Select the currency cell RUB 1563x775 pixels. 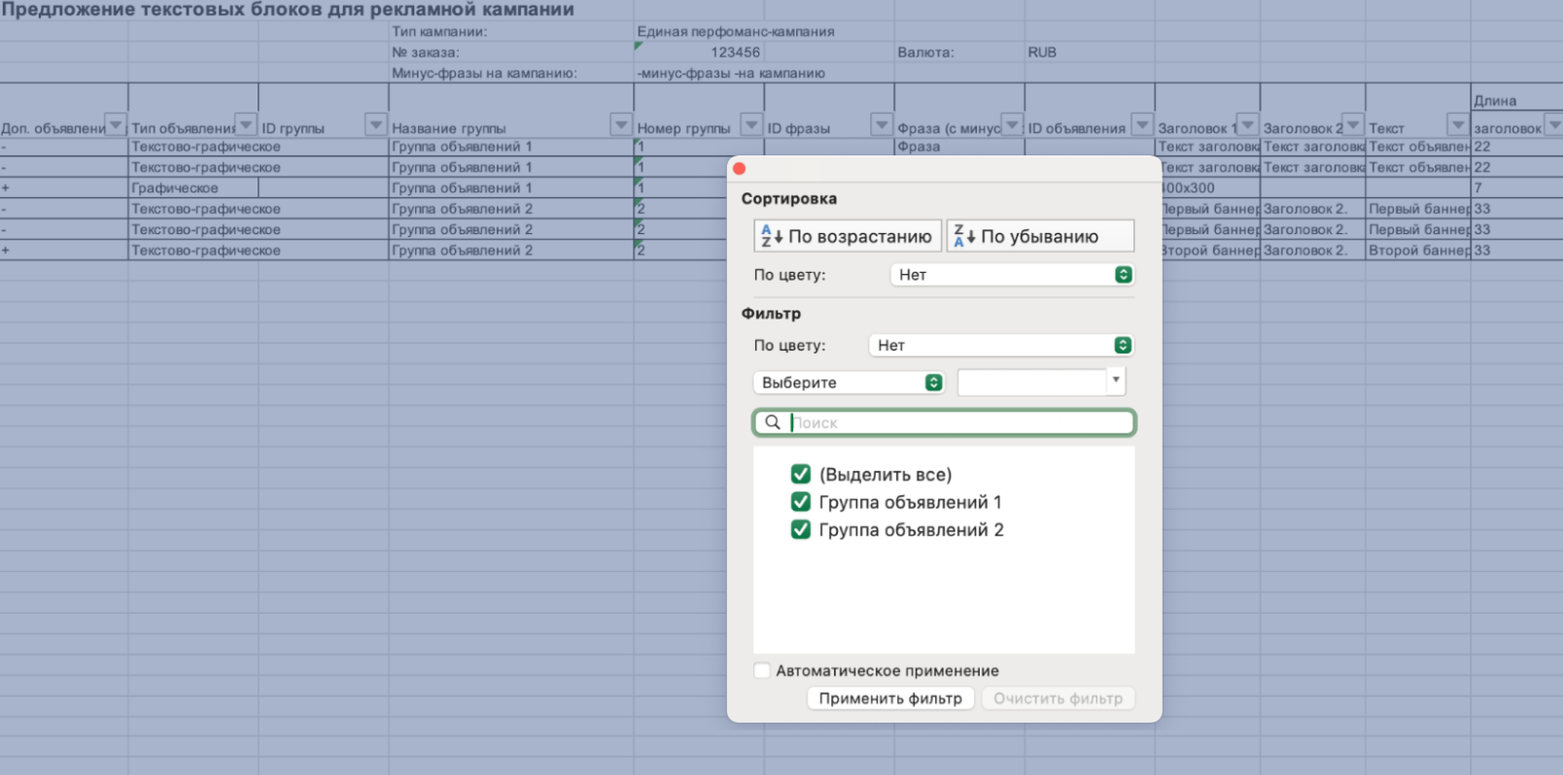click(x=1090, y=52)
